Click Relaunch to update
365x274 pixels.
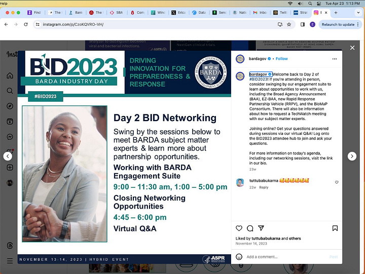pyautogui.click(x=338, y=24)
